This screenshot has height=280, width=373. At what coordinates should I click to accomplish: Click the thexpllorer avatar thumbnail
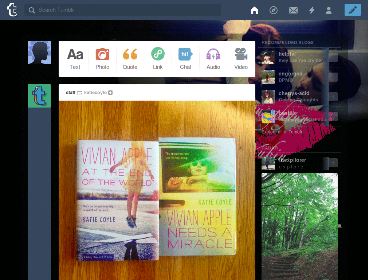point(268,163)
